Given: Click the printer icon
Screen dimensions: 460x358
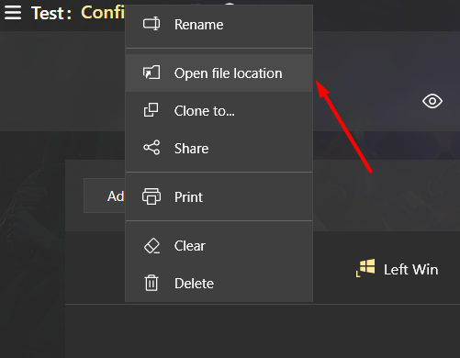Looking at the screenshot, I should click(151, 196).
